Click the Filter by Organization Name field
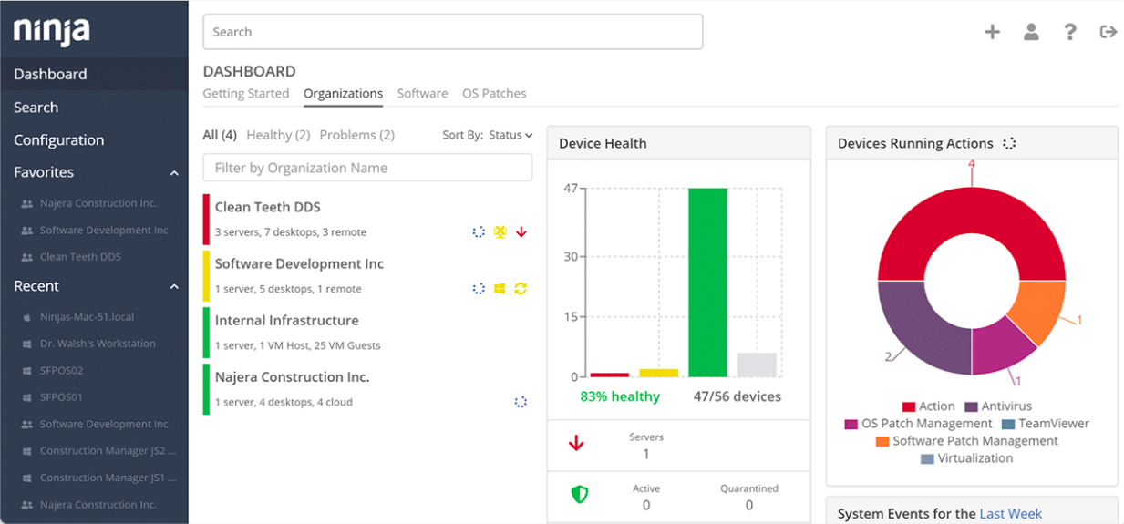Screen dimensions: 1124x524 tap(367, 168)
